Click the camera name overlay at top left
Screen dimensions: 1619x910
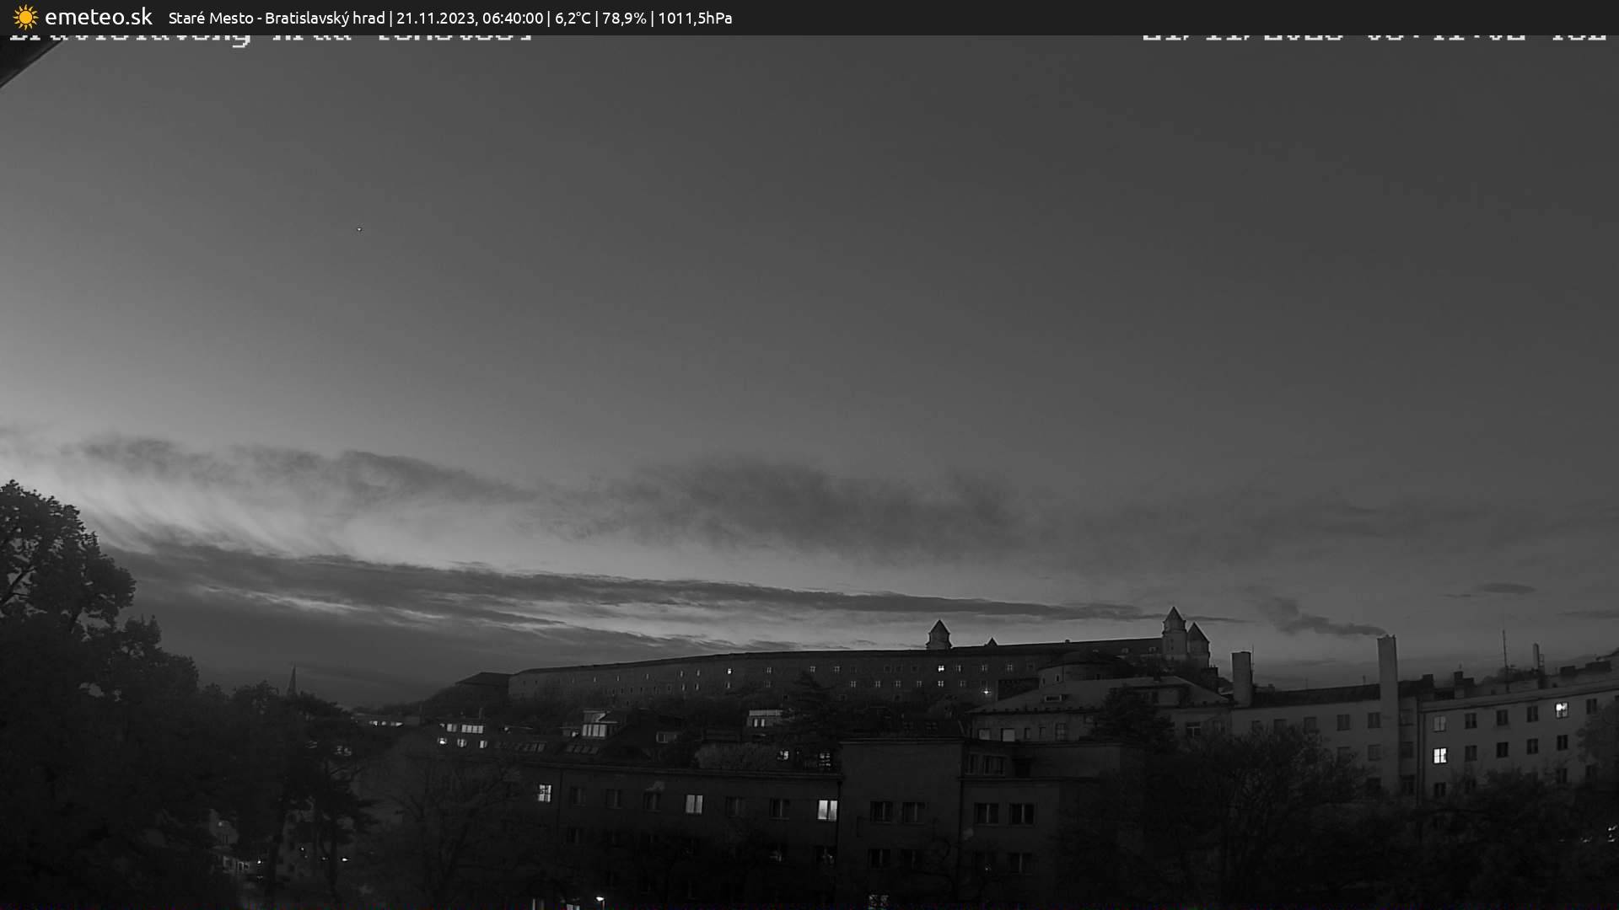coord(272,39)
